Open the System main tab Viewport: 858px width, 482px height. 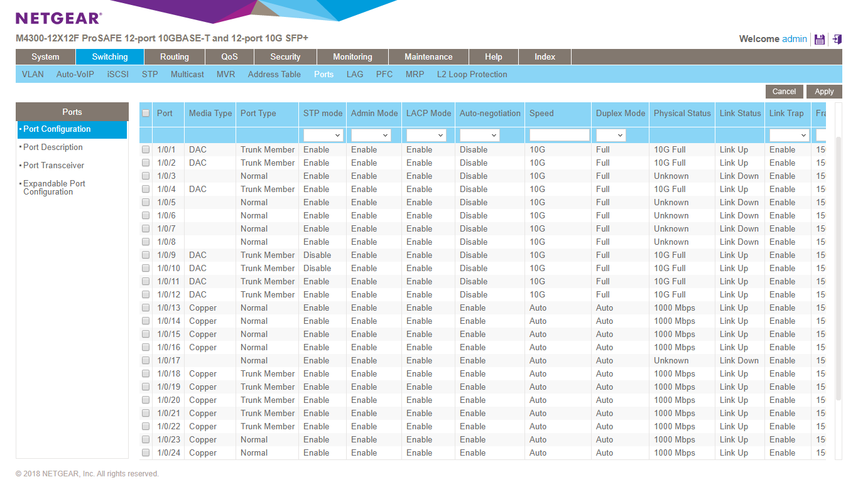45,56
